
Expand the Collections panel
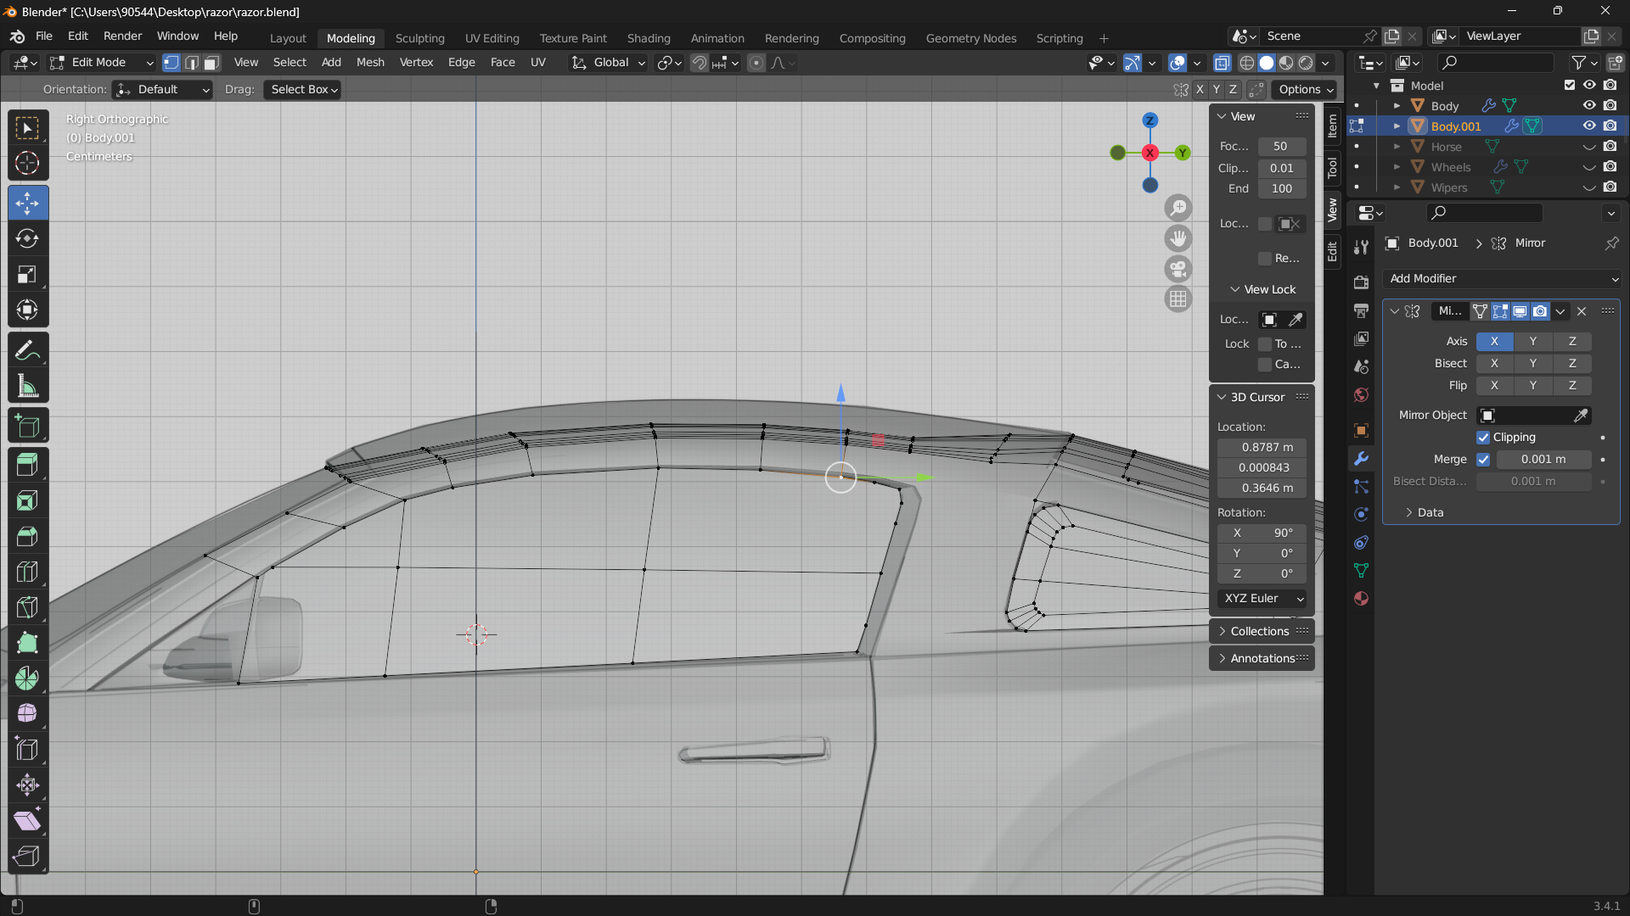point(1260,631)
